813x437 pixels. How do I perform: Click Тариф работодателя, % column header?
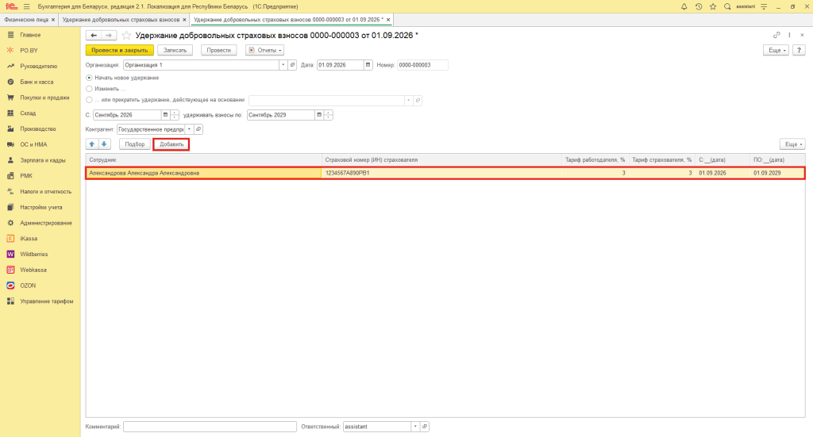tap(595, 160)
